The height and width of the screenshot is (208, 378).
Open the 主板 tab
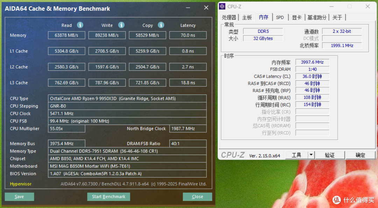[247, 17]
